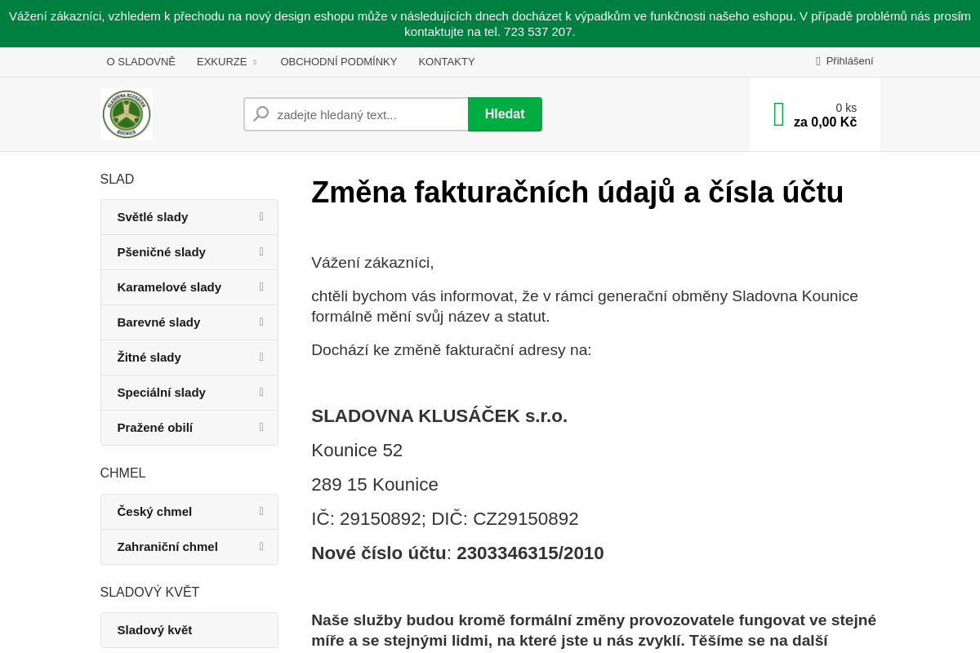Viewport: 980px width, 653px height.
Task: Expand the EXKURZE submenu arrow
Action: click(254, 61)
